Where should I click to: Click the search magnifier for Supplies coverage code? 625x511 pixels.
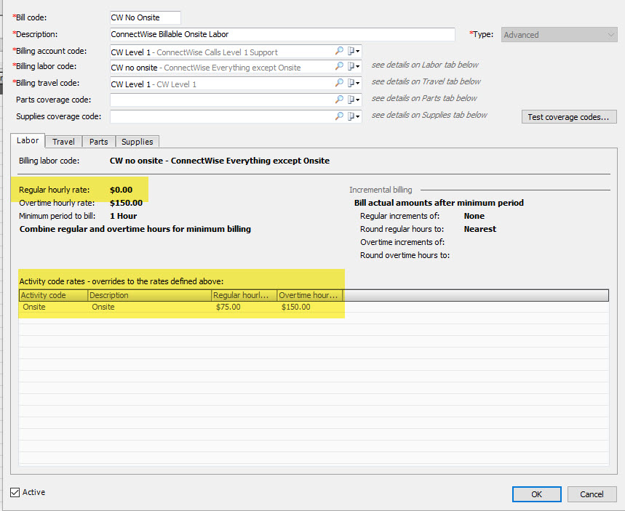[339, 116]
